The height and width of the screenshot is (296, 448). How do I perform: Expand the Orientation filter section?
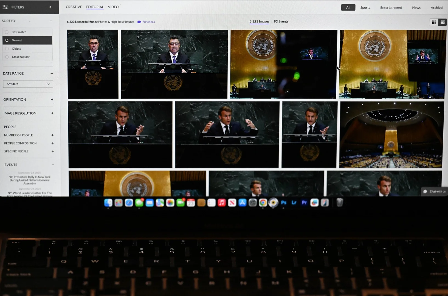52,99
